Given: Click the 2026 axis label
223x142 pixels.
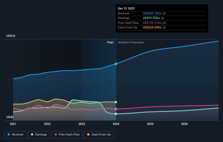Looking at the screenshot, I should (184, 124).
